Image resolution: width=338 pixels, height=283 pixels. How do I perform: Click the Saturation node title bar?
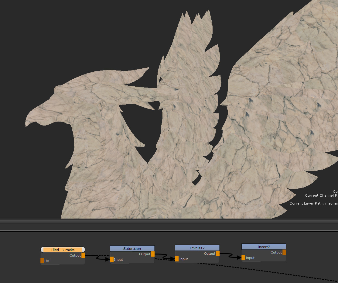[132, 249]
